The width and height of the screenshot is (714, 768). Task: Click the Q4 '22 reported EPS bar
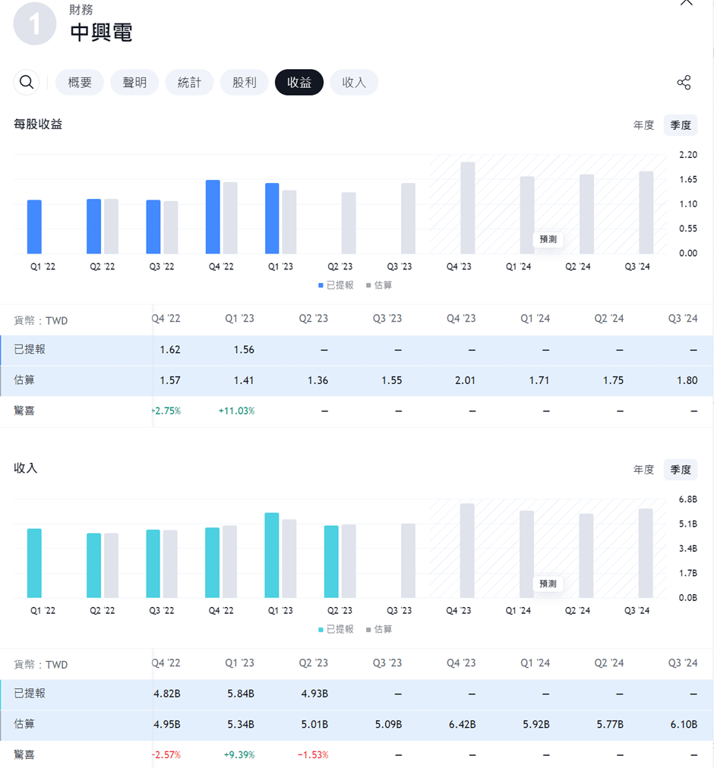pos(213,217)
